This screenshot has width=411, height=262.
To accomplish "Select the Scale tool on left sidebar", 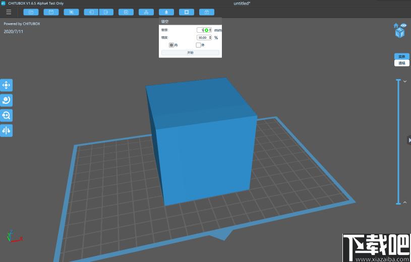I will click(6, 115).
